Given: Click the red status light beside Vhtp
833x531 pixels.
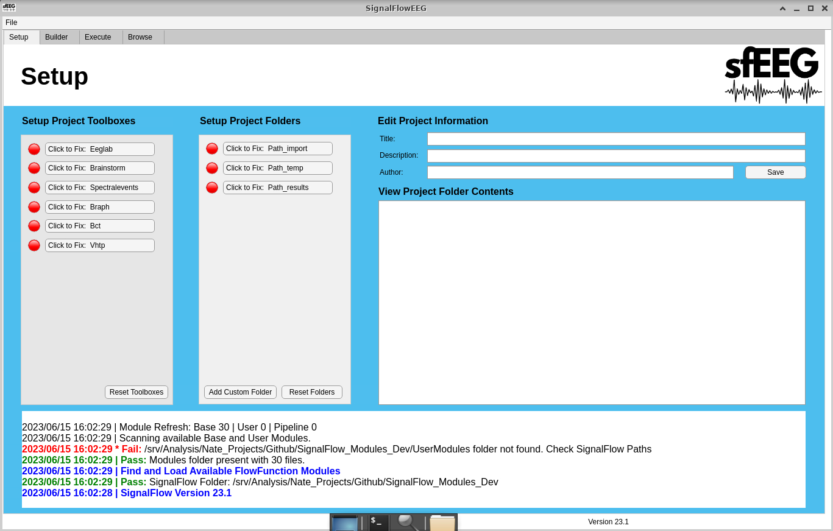Looking at the screenshot, I should point(34,245).
